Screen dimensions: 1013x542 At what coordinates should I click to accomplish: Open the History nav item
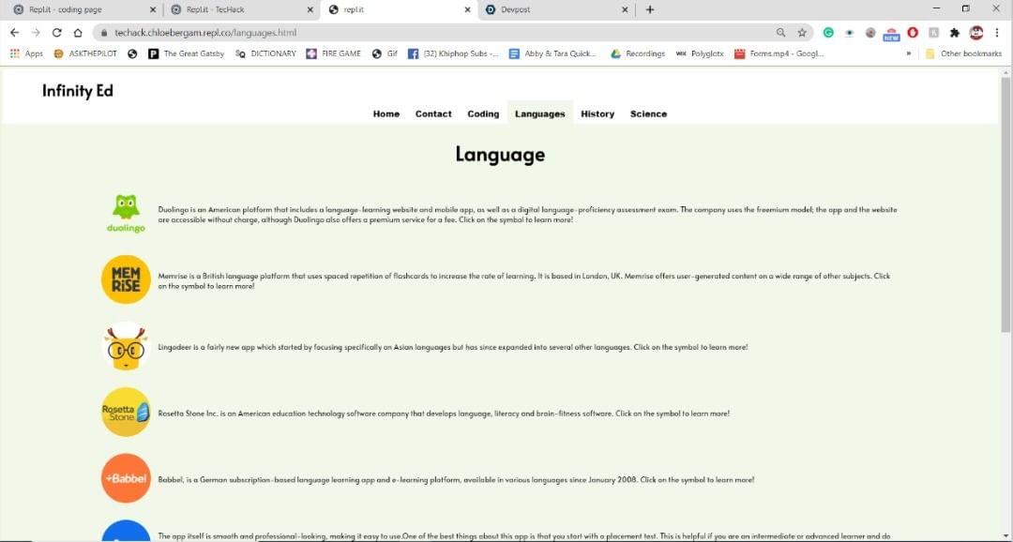(x=597, y=113)
